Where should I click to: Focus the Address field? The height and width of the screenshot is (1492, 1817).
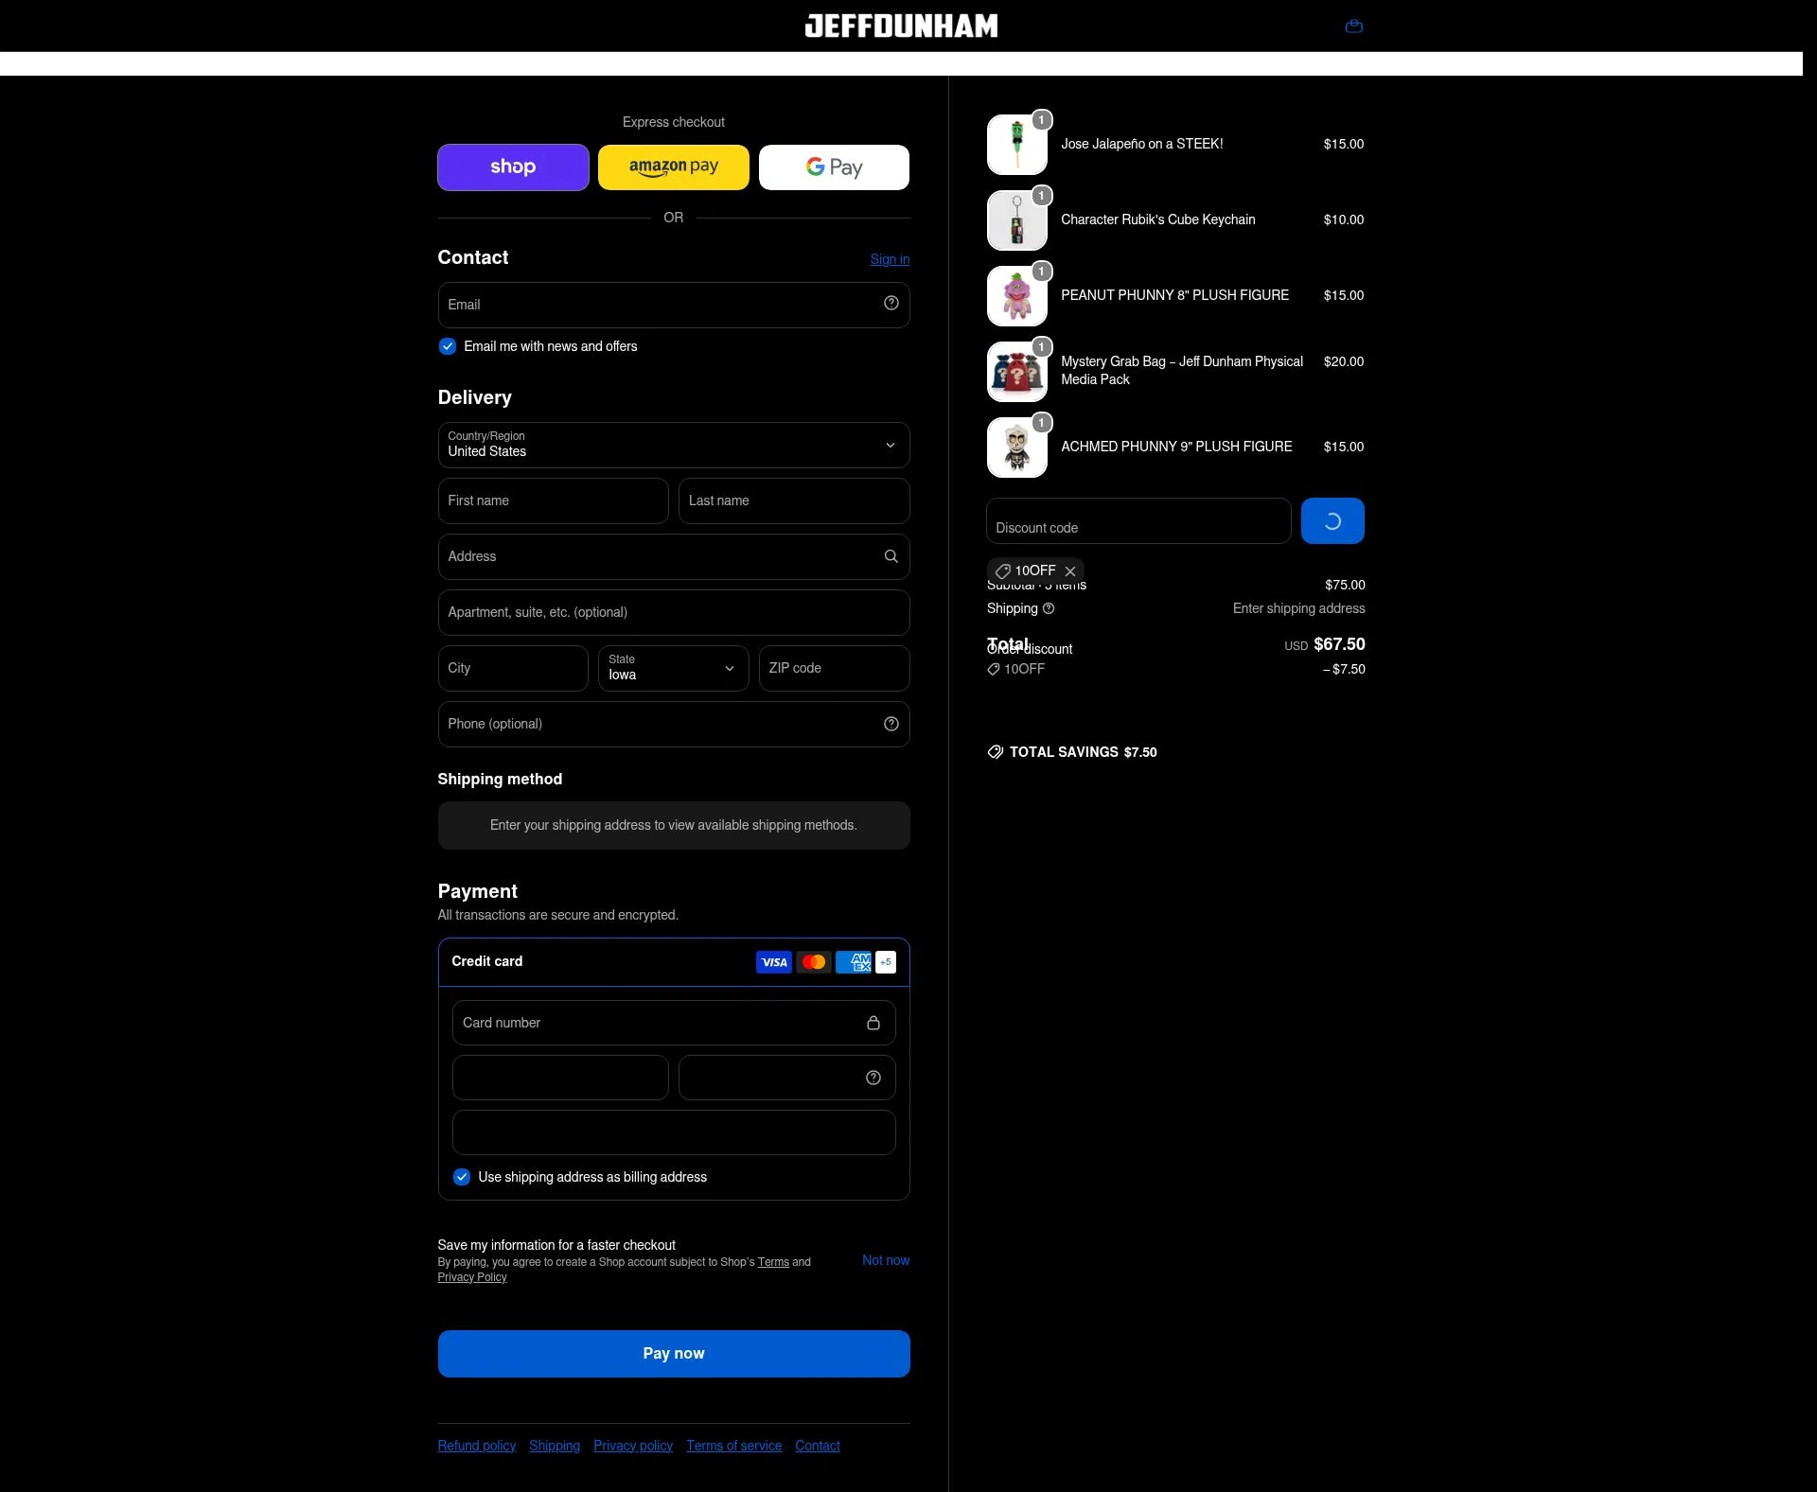point(674,557)
